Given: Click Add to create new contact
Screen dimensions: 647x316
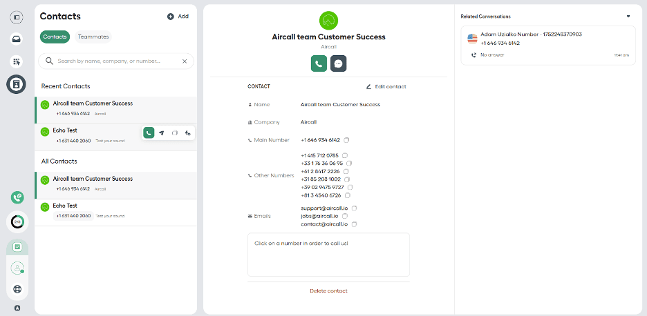Looking at the screenshot, I should pyautogui.click(x=178, y=16).
